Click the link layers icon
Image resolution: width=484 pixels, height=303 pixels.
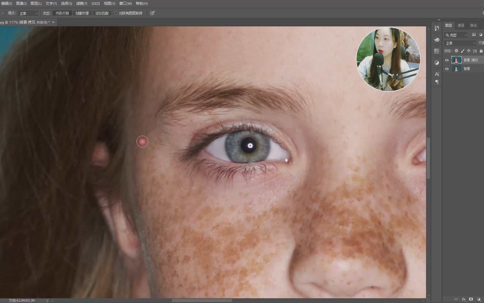click(x=456, y=299)
